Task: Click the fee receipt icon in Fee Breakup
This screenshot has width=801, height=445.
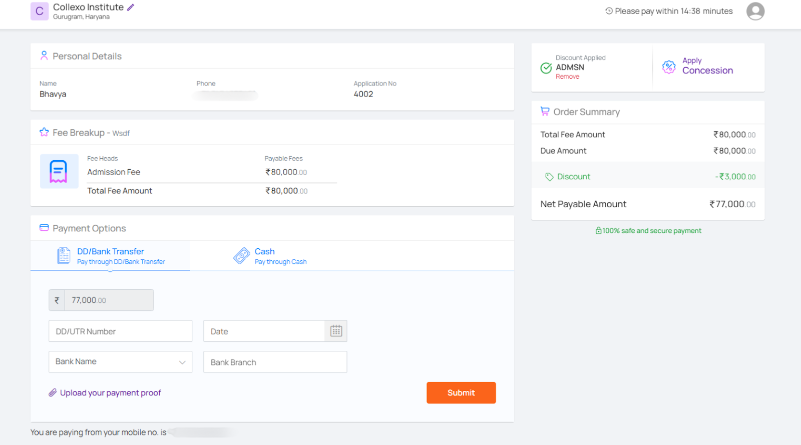Action: coord(59,171)
